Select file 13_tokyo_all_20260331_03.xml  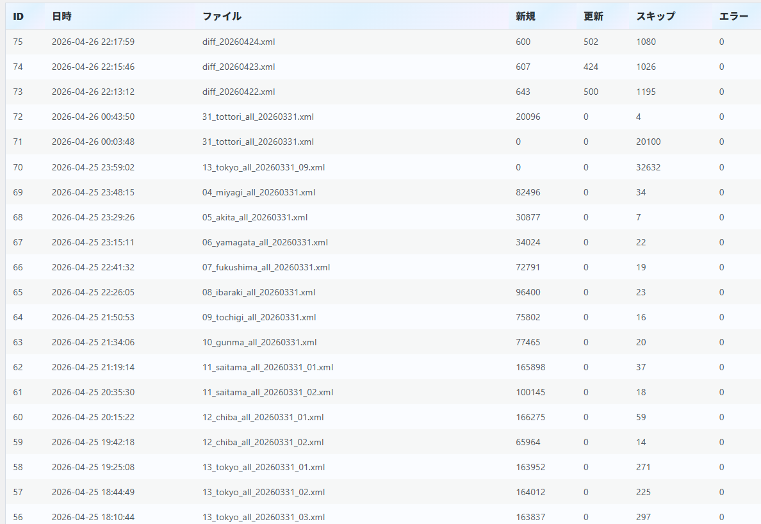pyautogui.click(x=263, y=517)
